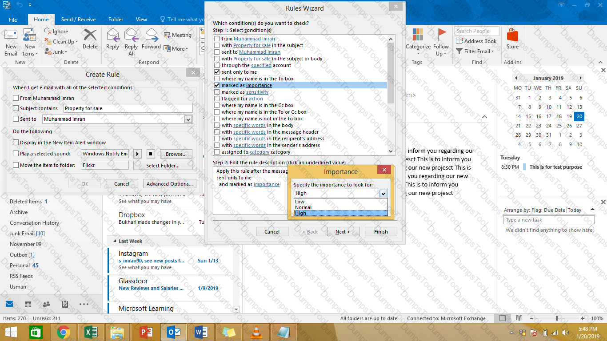Click the Reply envelope icon
The height and width of the screenshot is (341, 607).
pos(113,35)
